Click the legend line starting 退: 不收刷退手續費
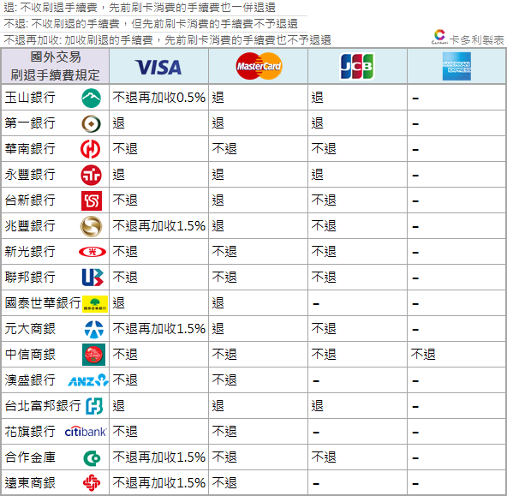 tap(140, 8)
